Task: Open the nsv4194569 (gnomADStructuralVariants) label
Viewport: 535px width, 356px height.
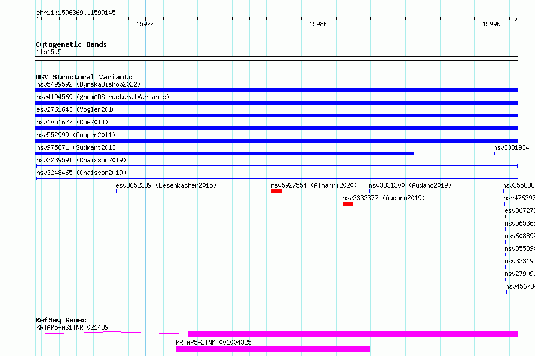Action: 103,97
